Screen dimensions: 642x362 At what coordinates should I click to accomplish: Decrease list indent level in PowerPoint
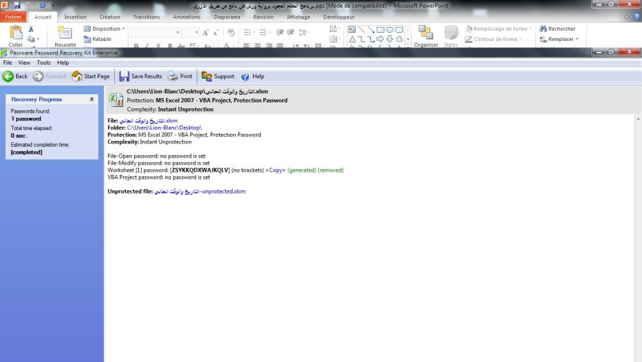pyautogui.click(x=280, y=32)
